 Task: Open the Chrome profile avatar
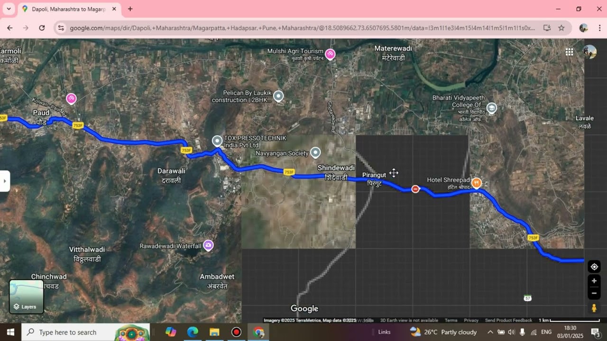[584, 28]
